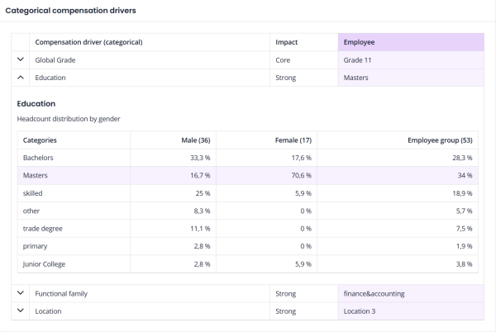Click the Location 3 employee cell
The image size is (496, 332).
click(361, 311)
